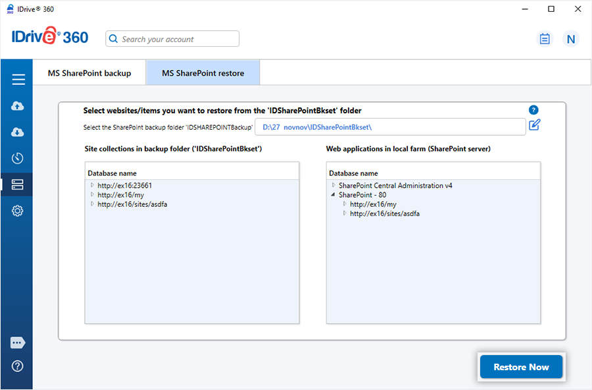Select the server backup sidebar icon
The image size is (592, 390).
coord(18,184)
